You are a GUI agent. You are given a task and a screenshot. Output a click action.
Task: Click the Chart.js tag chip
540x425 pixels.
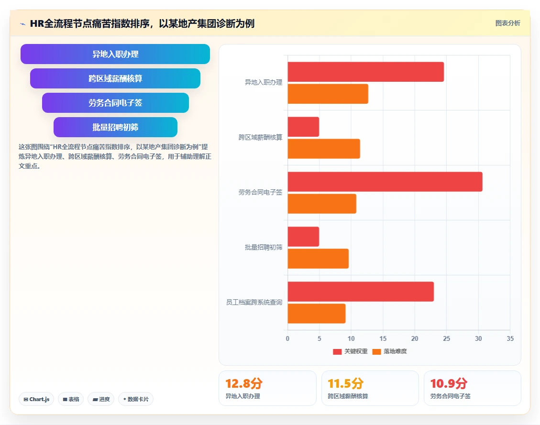(x=36, y=399)
